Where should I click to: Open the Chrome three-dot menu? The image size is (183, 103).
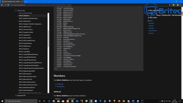(x=181, y=5)
